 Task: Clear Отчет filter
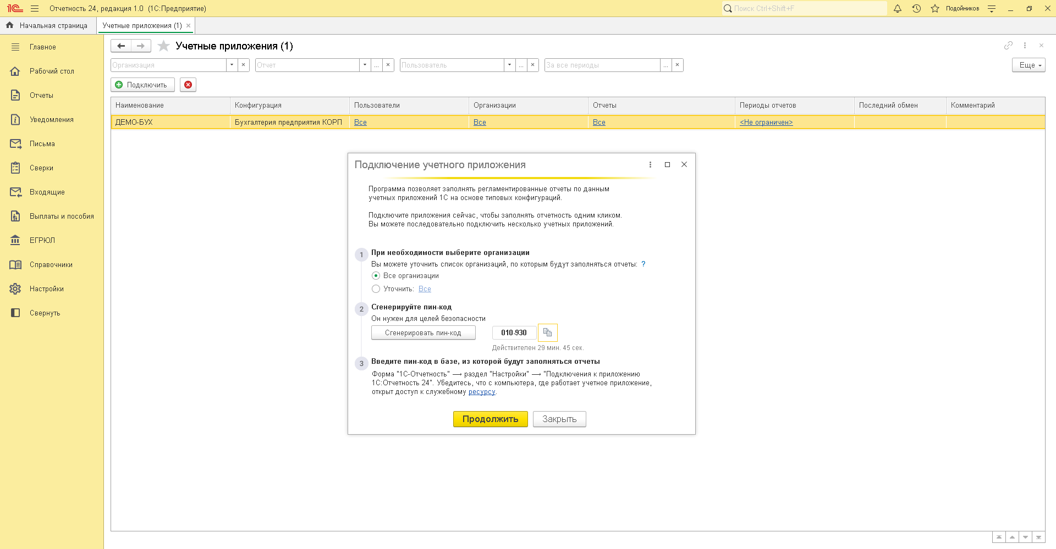point(388,65)
